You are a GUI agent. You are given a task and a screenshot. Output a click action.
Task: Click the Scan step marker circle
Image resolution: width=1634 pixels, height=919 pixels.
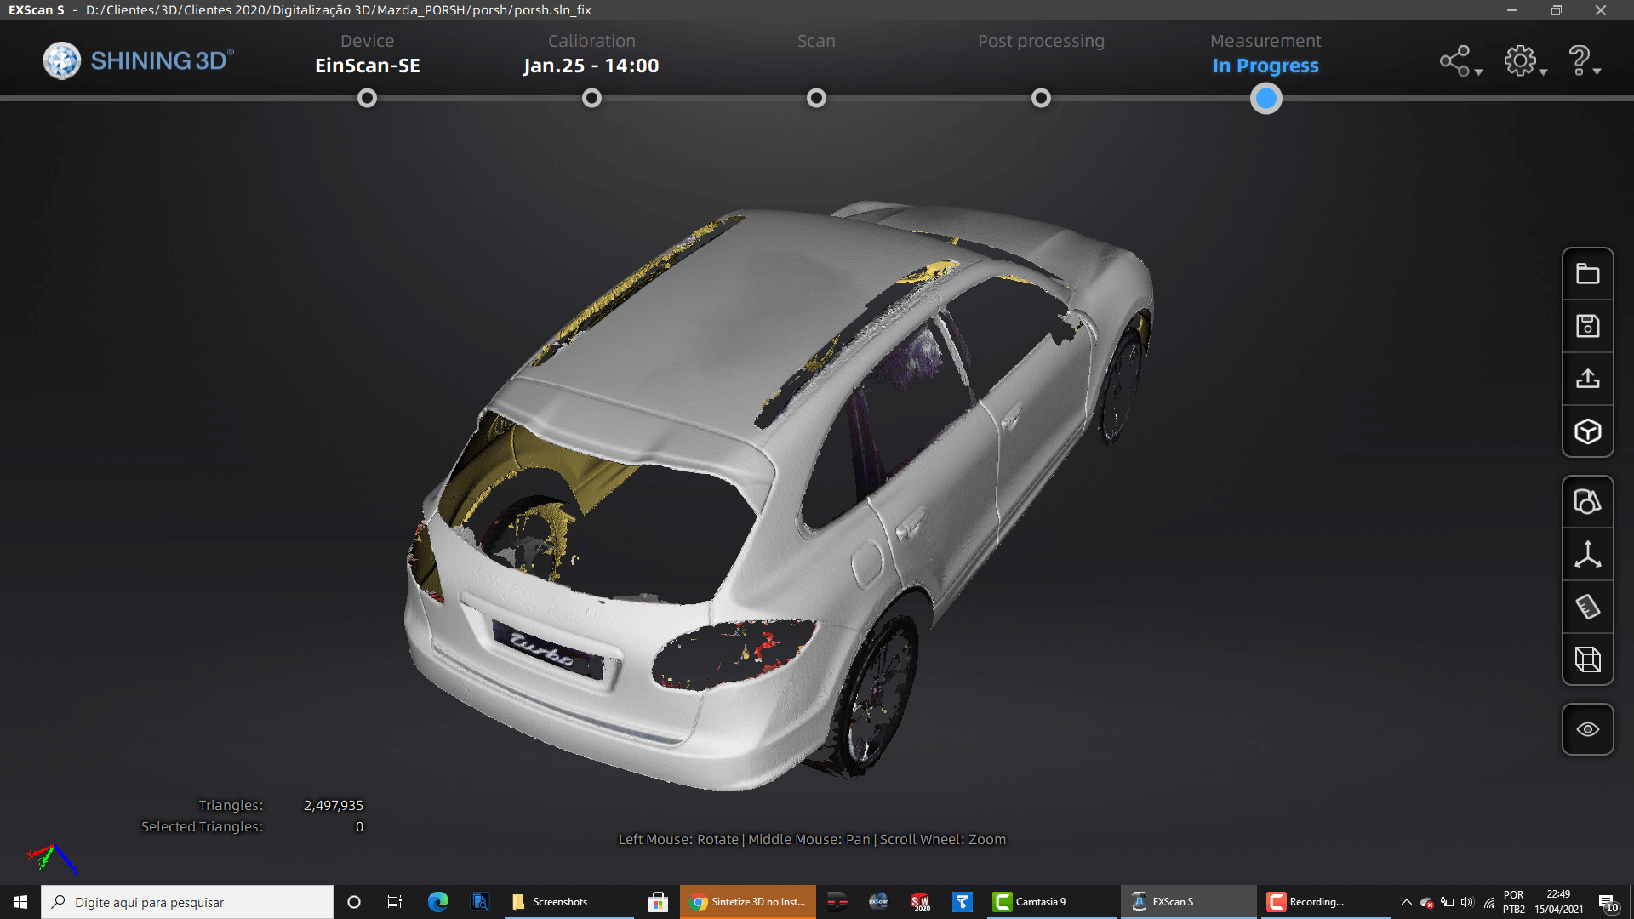tap(816, 99)
